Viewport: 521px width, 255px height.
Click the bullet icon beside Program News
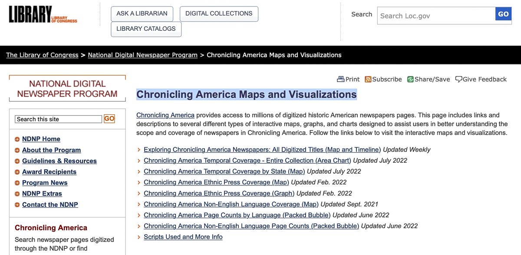pos(17,183)
